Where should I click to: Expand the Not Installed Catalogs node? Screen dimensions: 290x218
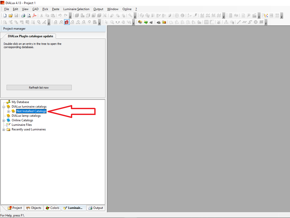[x=9, y=111]
